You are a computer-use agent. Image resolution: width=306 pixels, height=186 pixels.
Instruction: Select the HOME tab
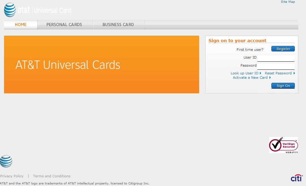[21, 24]
